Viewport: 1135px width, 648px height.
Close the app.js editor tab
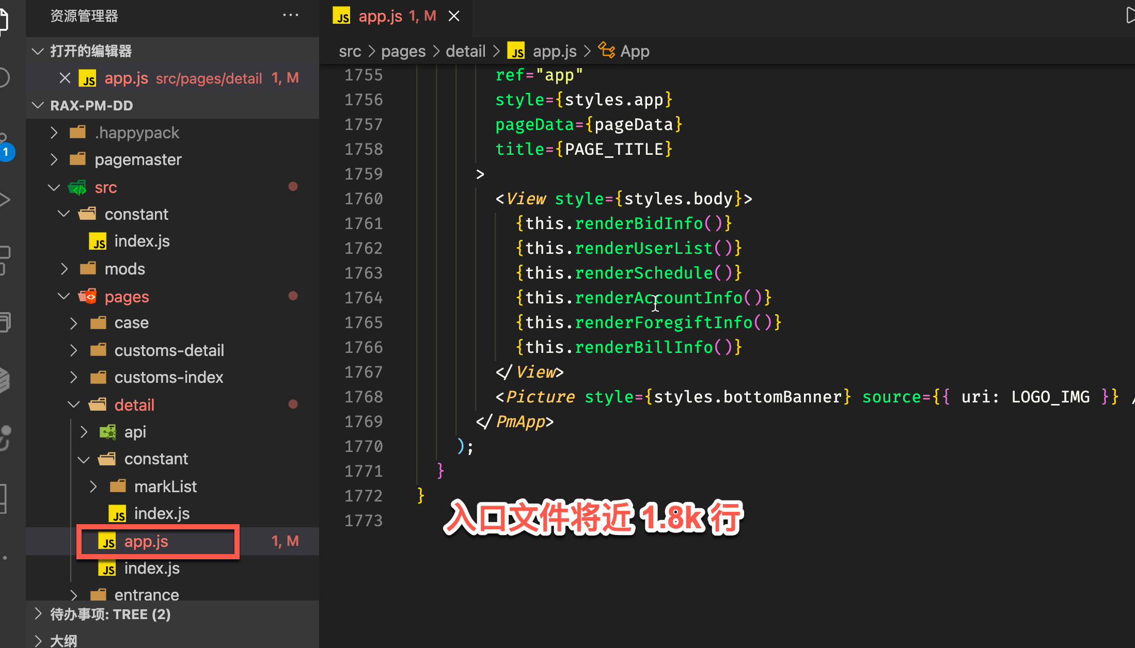tap(454, 17)
